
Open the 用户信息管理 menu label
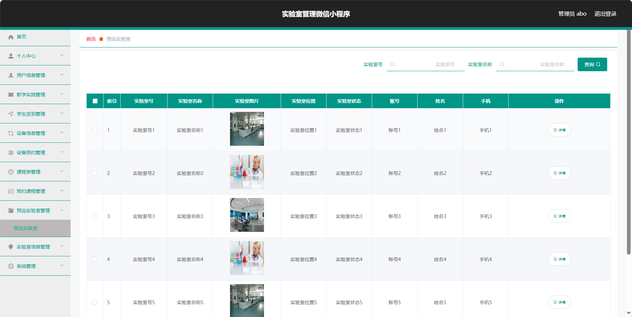[x=31, y=75]
